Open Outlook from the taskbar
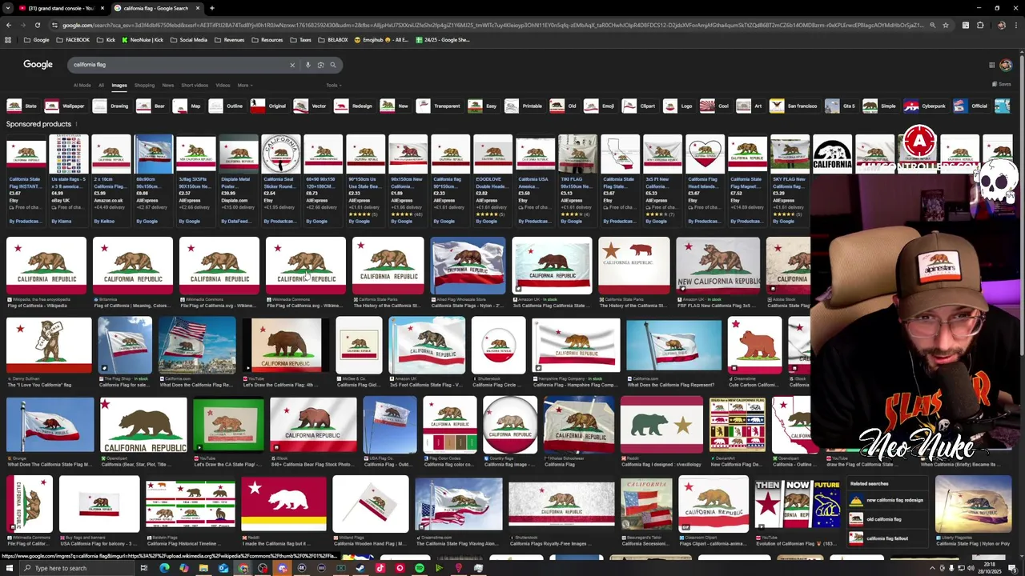This screenshot has width=1025, height=576. [x=223, y=568]
